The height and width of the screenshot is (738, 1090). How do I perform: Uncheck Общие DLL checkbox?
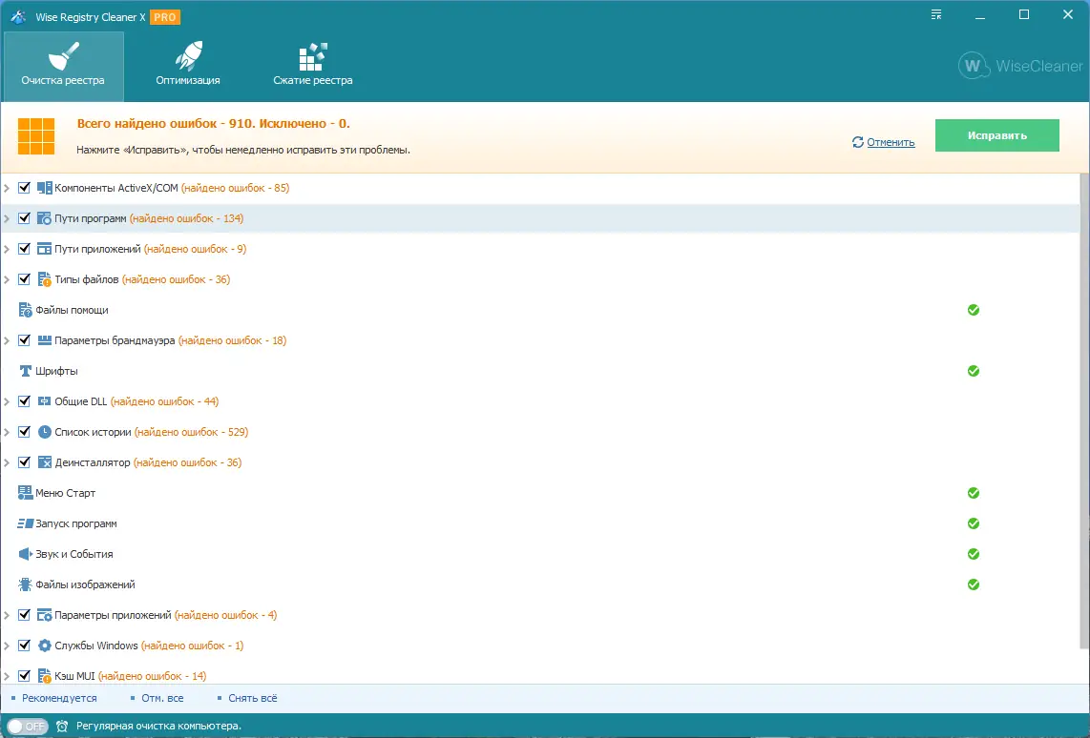coord(24,402)
